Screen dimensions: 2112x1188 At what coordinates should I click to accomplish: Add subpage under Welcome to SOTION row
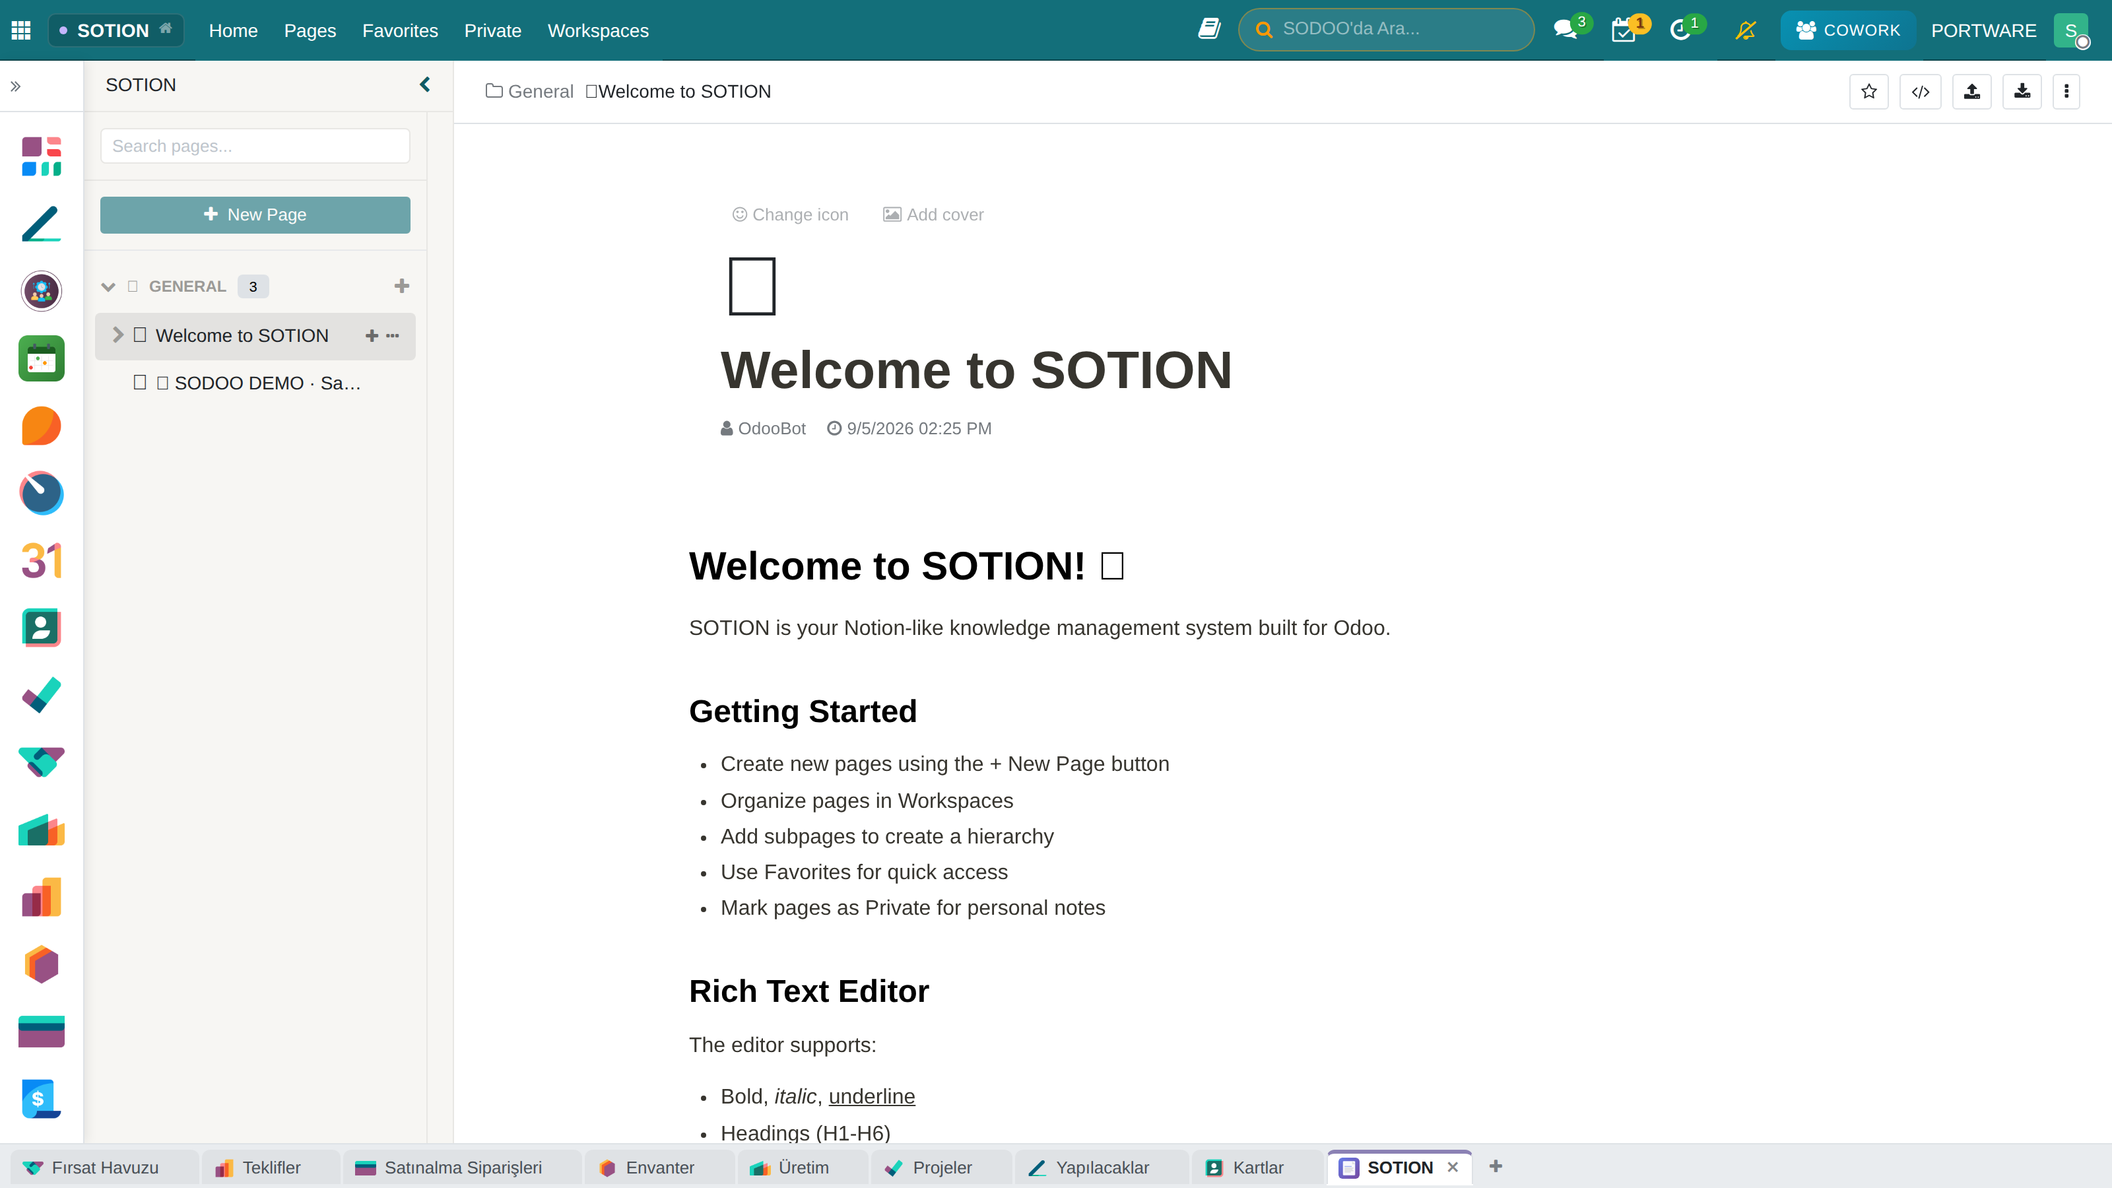(372, 335)
